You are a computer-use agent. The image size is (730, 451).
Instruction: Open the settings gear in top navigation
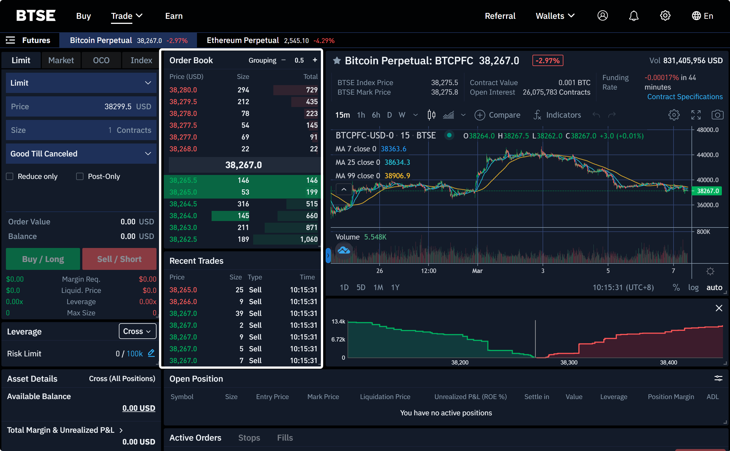click(665, 15)
